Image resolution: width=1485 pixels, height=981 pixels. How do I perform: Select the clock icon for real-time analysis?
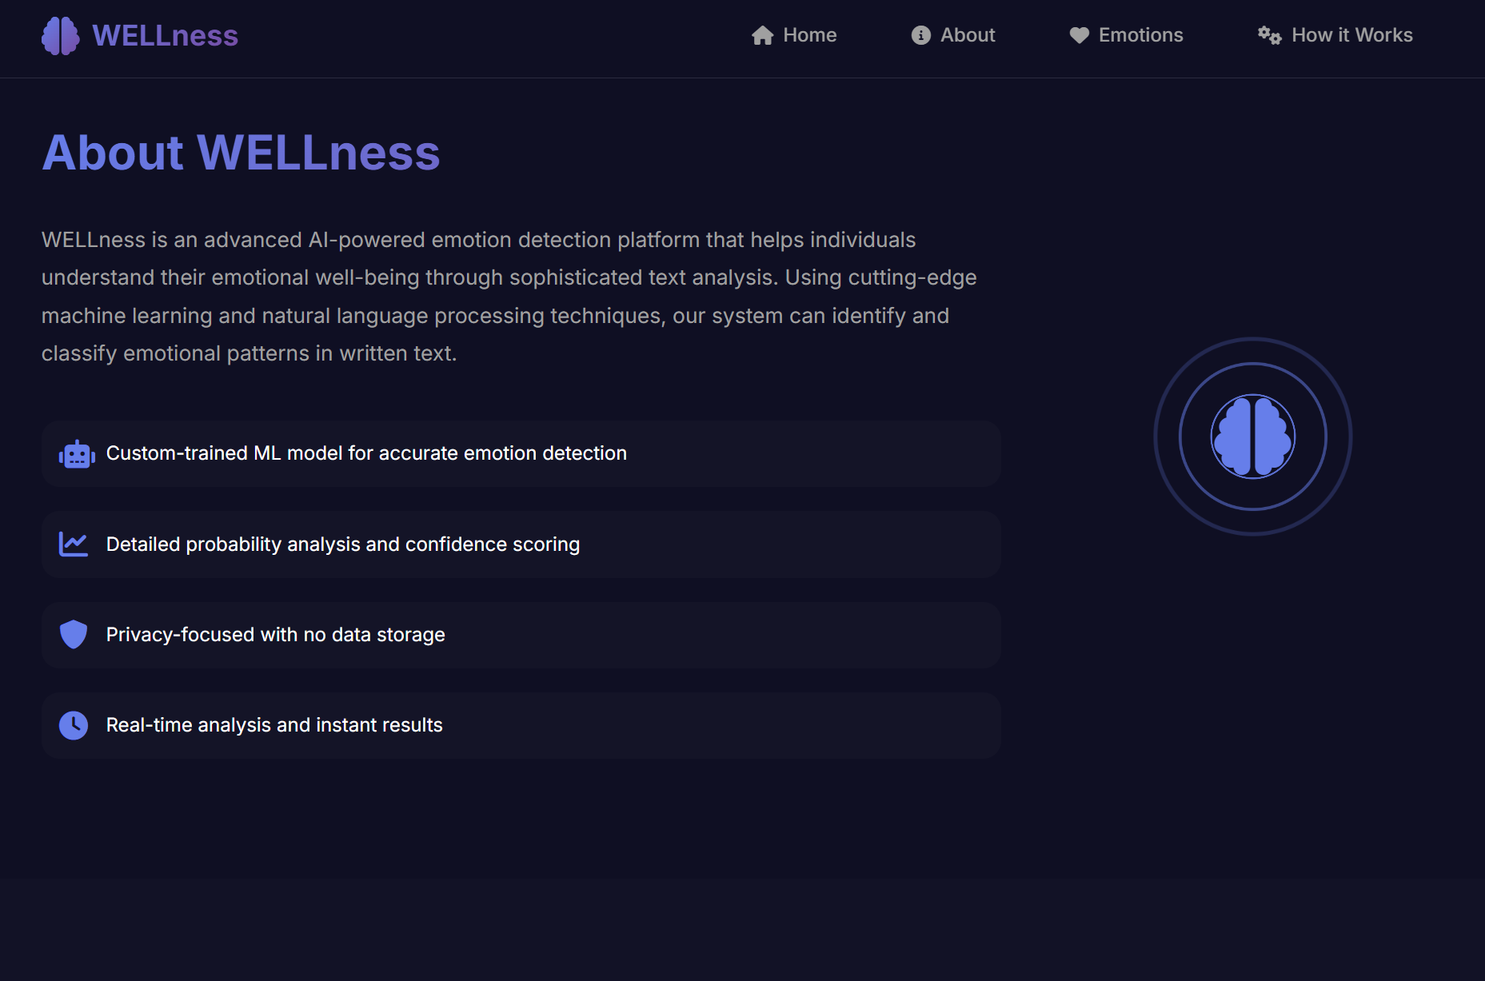click(x=73, y=725)
